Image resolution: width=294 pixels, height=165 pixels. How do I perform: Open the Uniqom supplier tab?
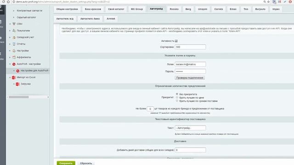point(203,9)
